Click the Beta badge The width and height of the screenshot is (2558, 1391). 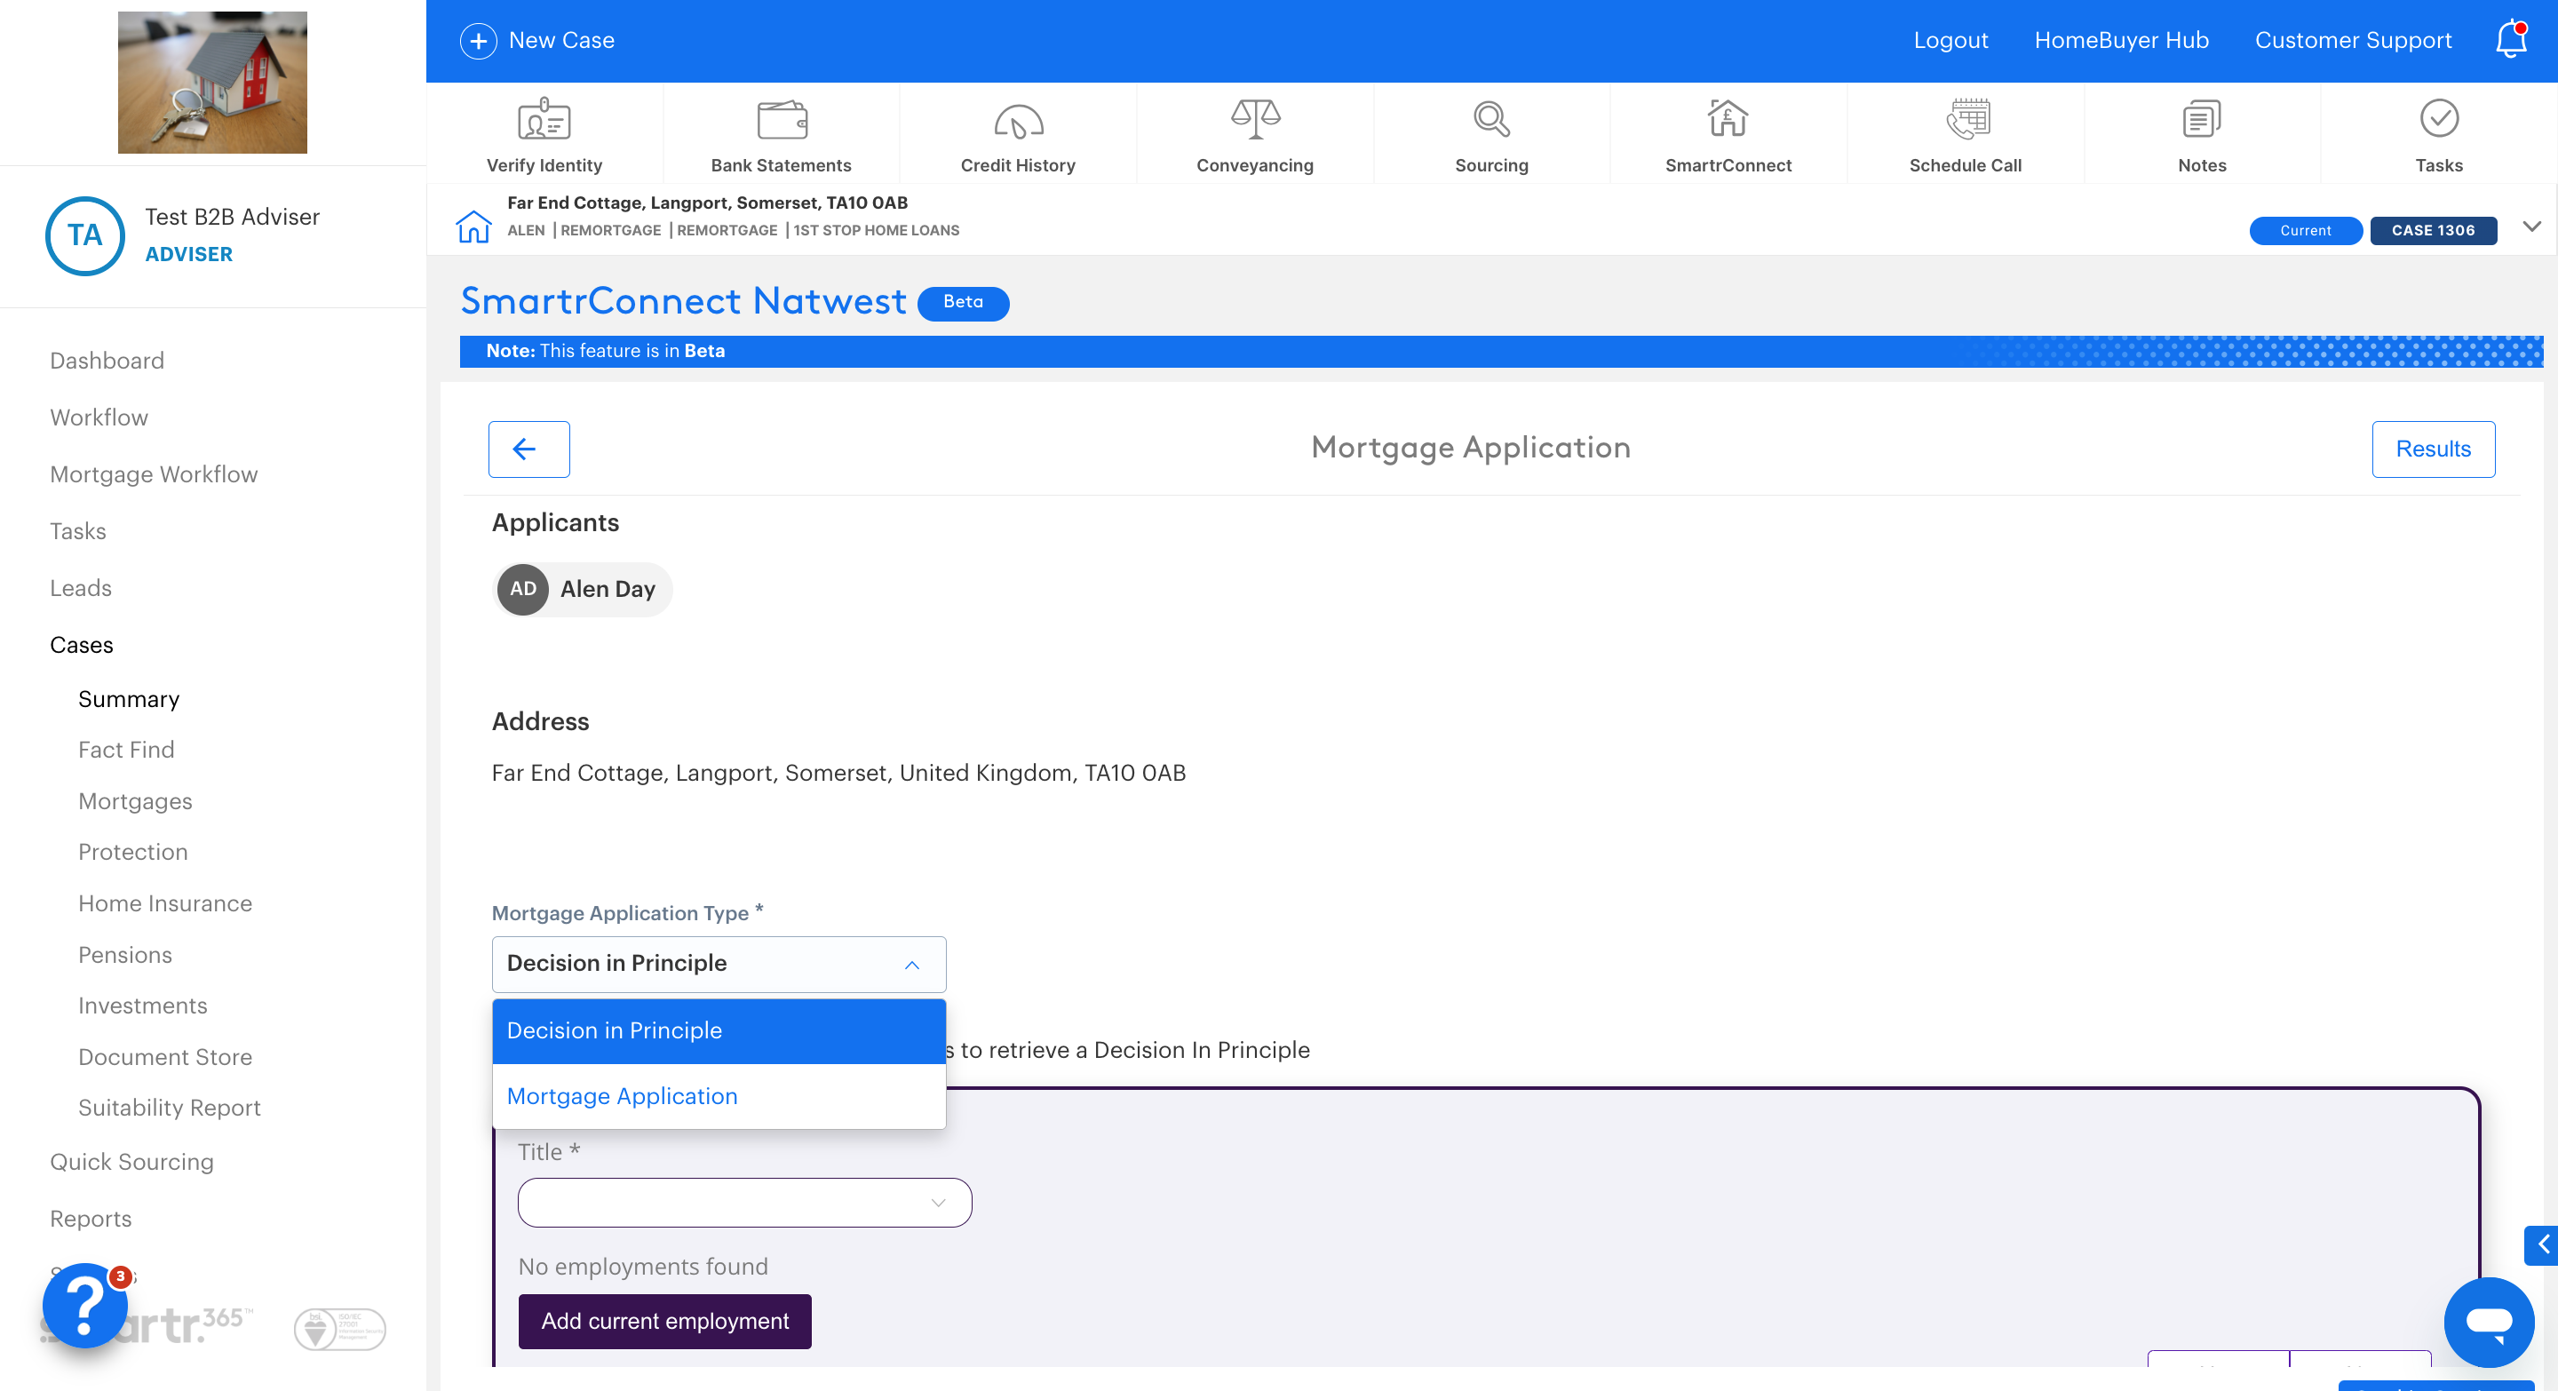[x=963, y=302]
